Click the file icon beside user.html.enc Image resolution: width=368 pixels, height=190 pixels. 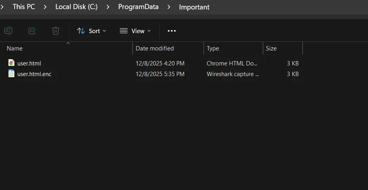(x=11, y=74)
